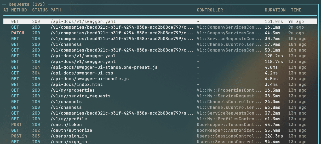Click the 44.5ms duration value
This screenshot has width=321, height=144.
[x=273, y=33]
